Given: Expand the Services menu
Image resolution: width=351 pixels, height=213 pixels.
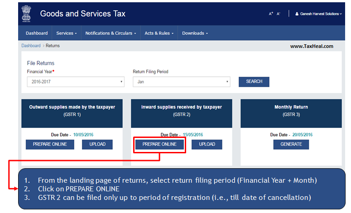Looking at the screenshot, I should (66, 33).
